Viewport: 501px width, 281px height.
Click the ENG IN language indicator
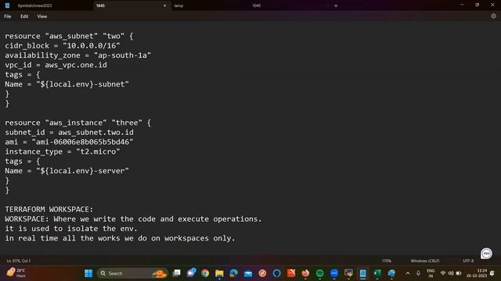click(431, 273)
